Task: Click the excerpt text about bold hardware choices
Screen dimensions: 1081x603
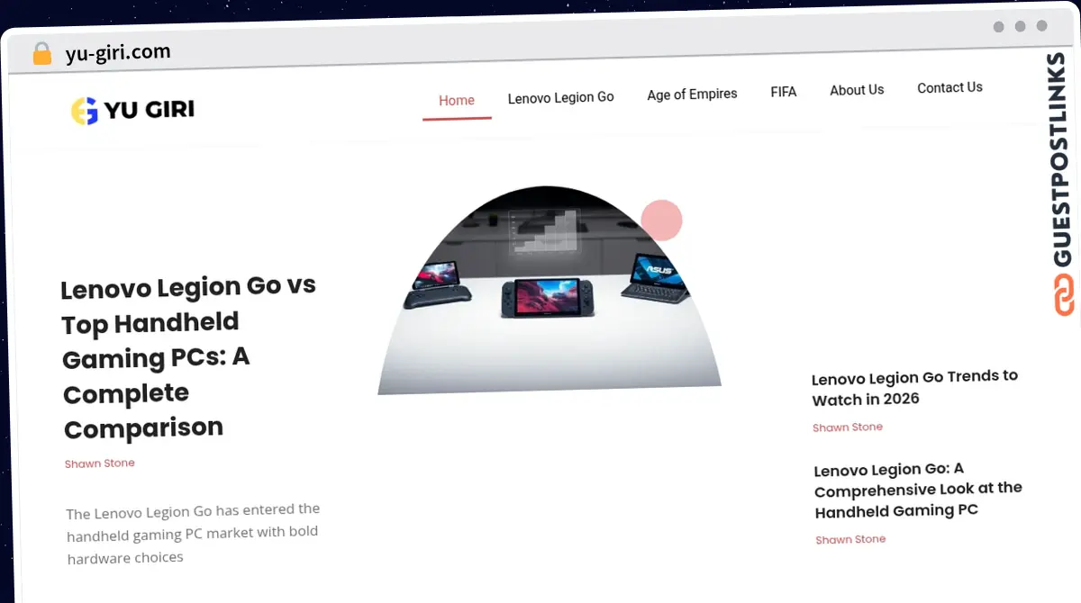Action: coord(194,534)
